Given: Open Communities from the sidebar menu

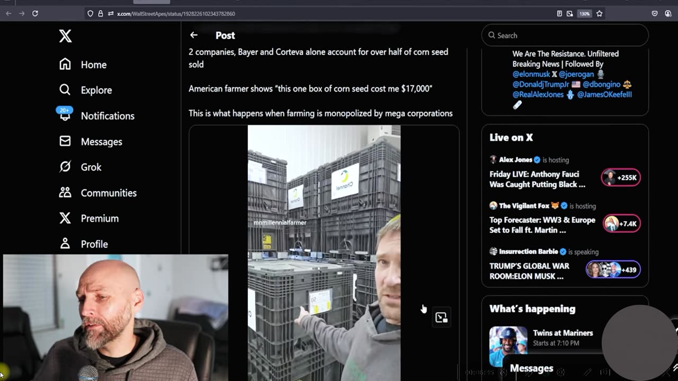Looking at the screenshot, I should (x=109, y=193).
